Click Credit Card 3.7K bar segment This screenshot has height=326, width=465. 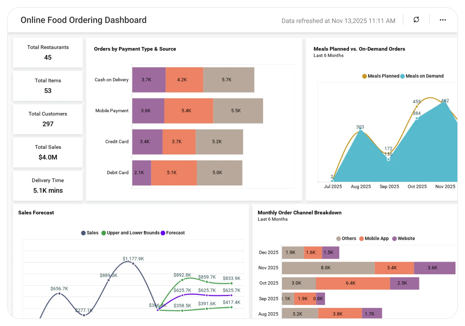click(179, 142)
